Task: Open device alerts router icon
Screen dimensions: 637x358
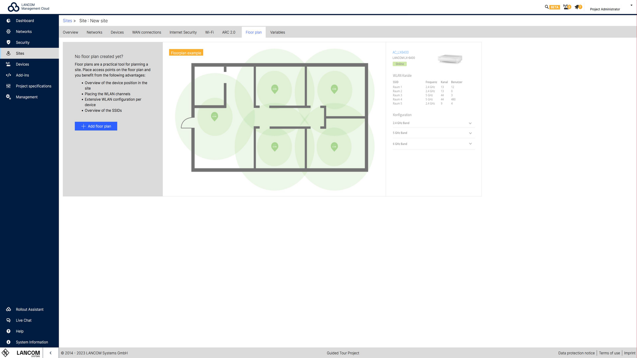Action: pos(566,7)
